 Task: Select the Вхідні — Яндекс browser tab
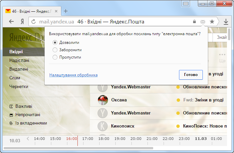[32, 11]
